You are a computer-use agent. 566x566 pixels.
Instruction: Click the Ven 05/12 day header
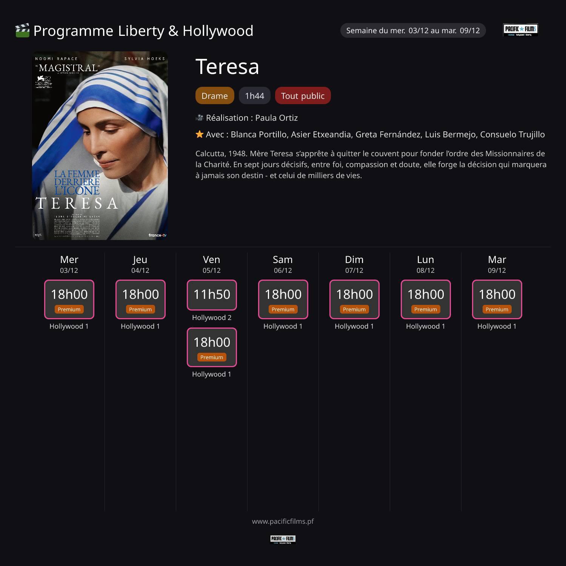tap(212, 264)
